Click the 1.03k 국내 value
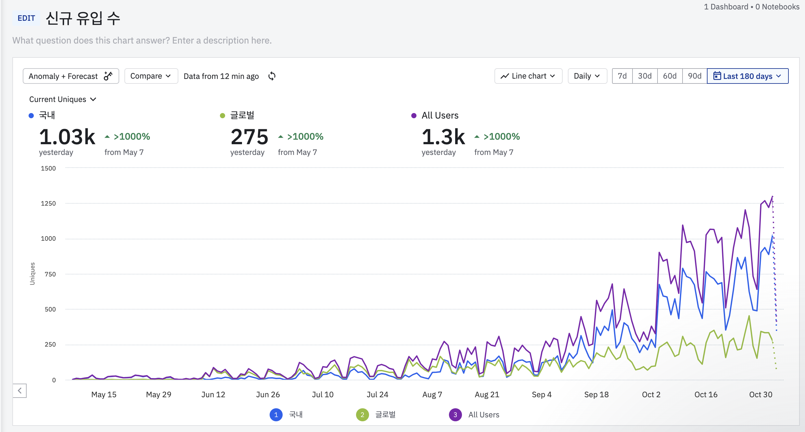The image size is (805, 432). (67, 137)
